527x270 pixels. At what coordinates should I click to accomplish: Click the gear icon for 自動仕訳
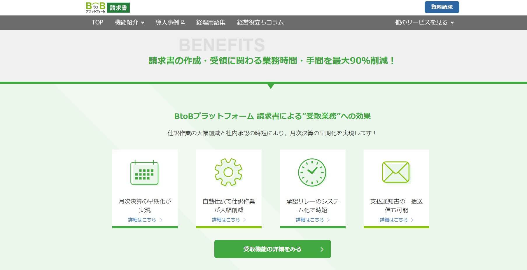(228, 172)
